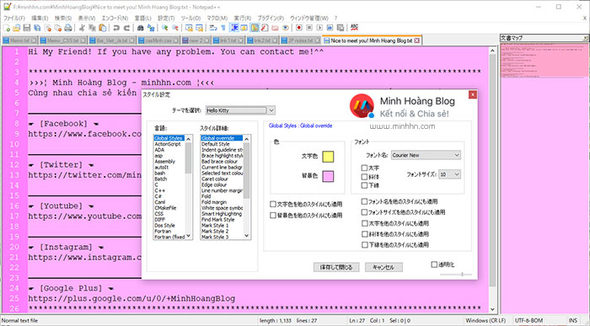Click the Paste clipboard icon in toolbar
This screenshot has width=590, height=326.
[102, 28]
